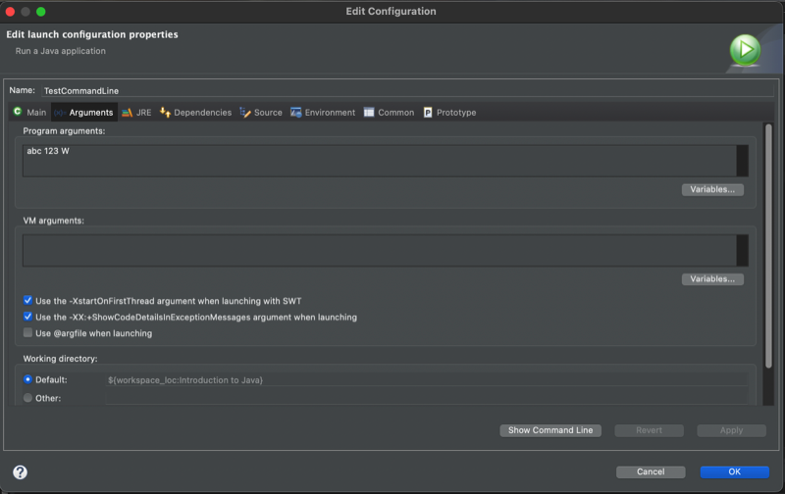Click the JRE tab books icon
785x494 pixels.
[x=128, y=113]
